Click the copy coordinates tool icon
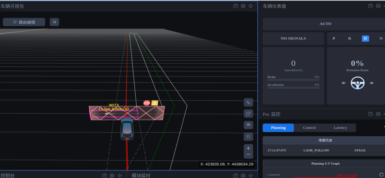 pyautogui.click(x=248, y=114)
